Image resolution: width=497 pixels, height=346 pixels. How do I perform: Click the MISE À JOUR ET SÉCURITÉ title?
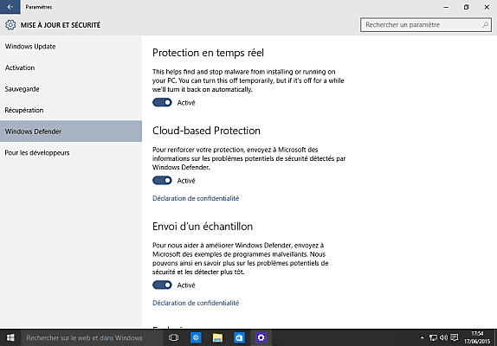tap(61, 25)
